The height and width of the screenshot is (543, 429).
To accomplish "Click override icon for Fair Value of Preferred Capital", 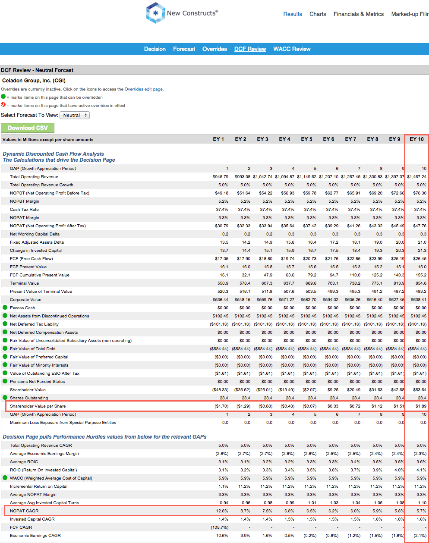I will point(5,357).
